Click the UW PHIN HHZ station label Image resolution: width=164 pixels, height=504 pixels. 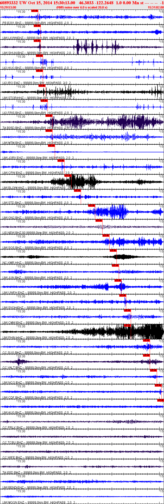pyautogui.click(x=12, y=338)
